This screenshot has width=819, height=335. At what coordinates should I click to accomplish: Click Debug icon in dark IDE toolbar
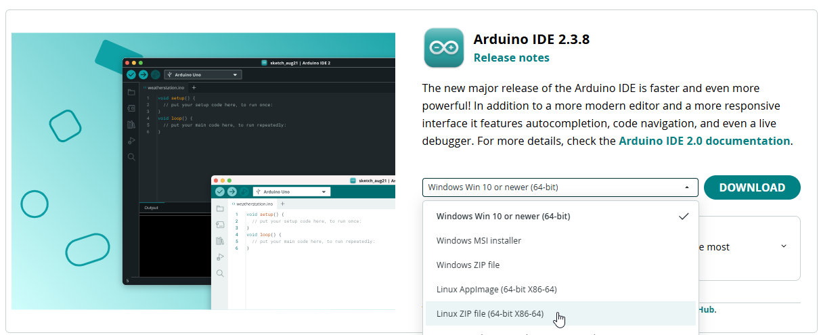coord(155,74)
